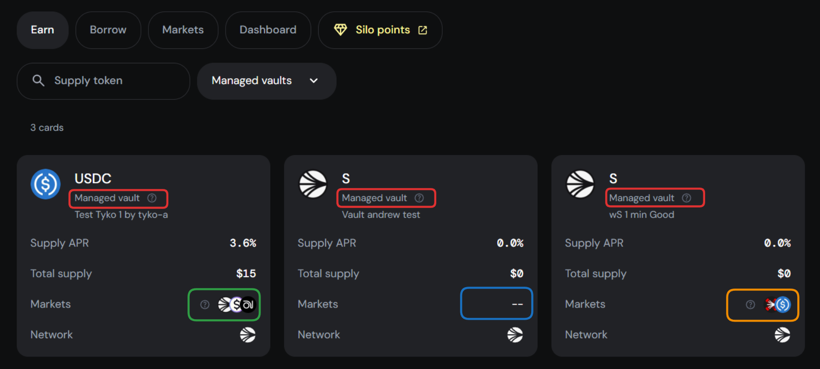Focus the Supply token search field

[112, 81]
